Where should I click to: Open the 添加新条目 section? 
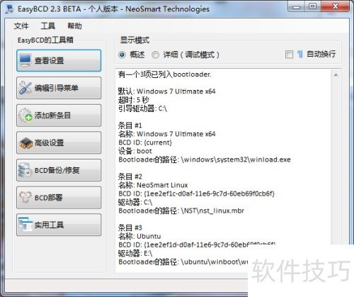click(59, 116)
